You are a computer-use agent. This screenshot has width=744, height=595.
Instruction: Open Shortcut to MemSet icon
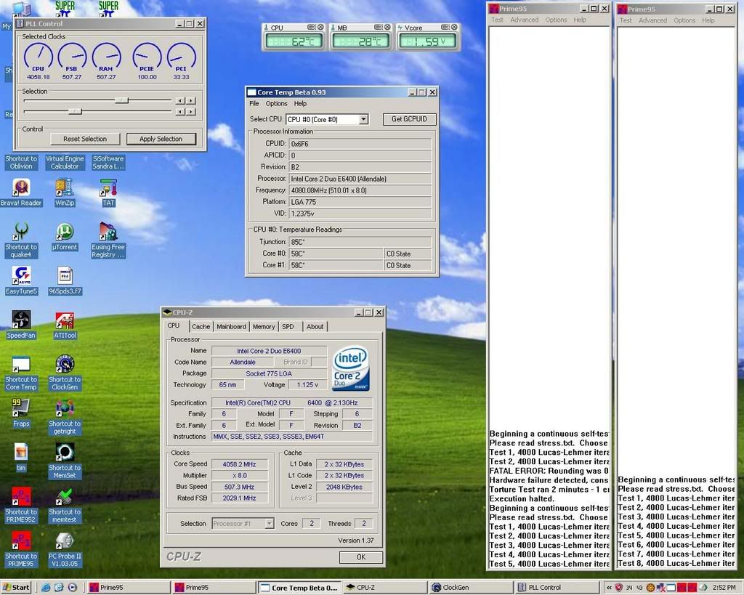[65, 453]
